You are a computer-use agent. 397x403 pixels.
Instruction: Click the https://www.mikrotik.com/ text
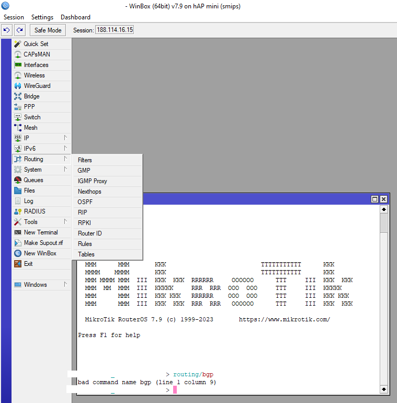(x=285, y=319)
